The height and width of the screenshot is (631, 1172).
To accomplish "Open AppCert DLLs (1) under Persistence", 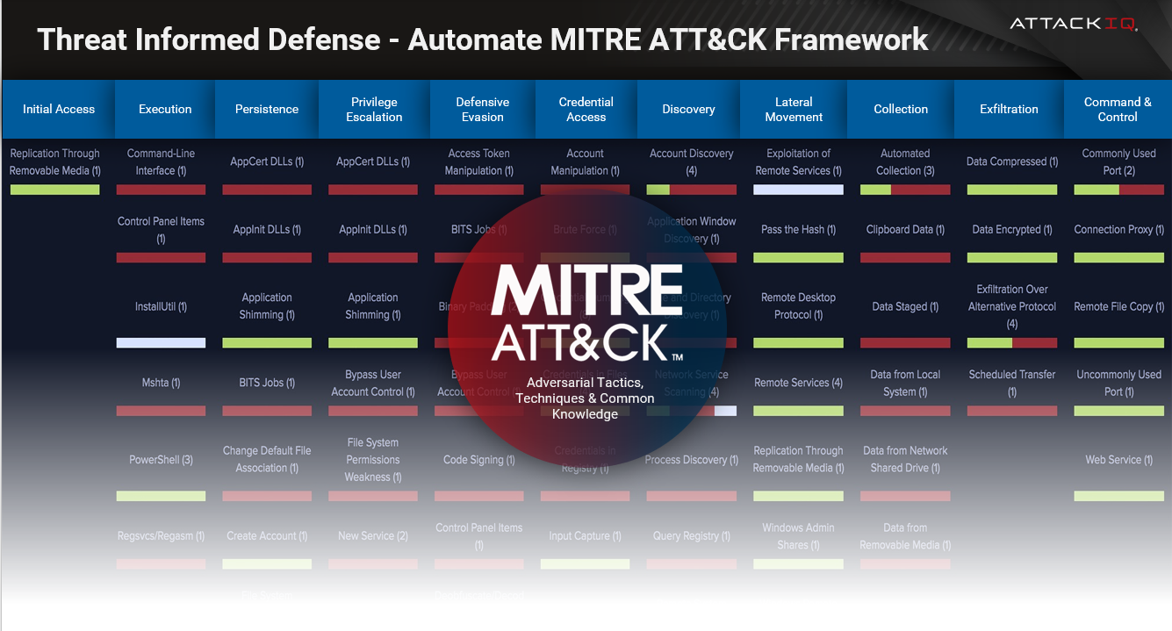I will (267, 161).
